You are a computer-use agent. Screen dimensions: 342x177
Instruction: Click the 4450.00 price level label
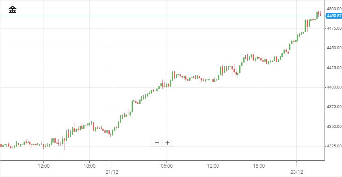click(334, 48)
